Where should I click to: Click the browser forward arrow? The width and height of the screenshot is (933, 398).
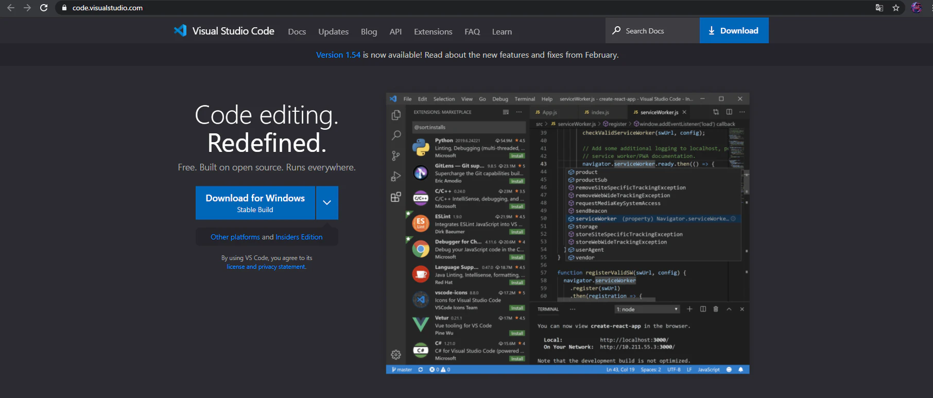click(27, 8)
